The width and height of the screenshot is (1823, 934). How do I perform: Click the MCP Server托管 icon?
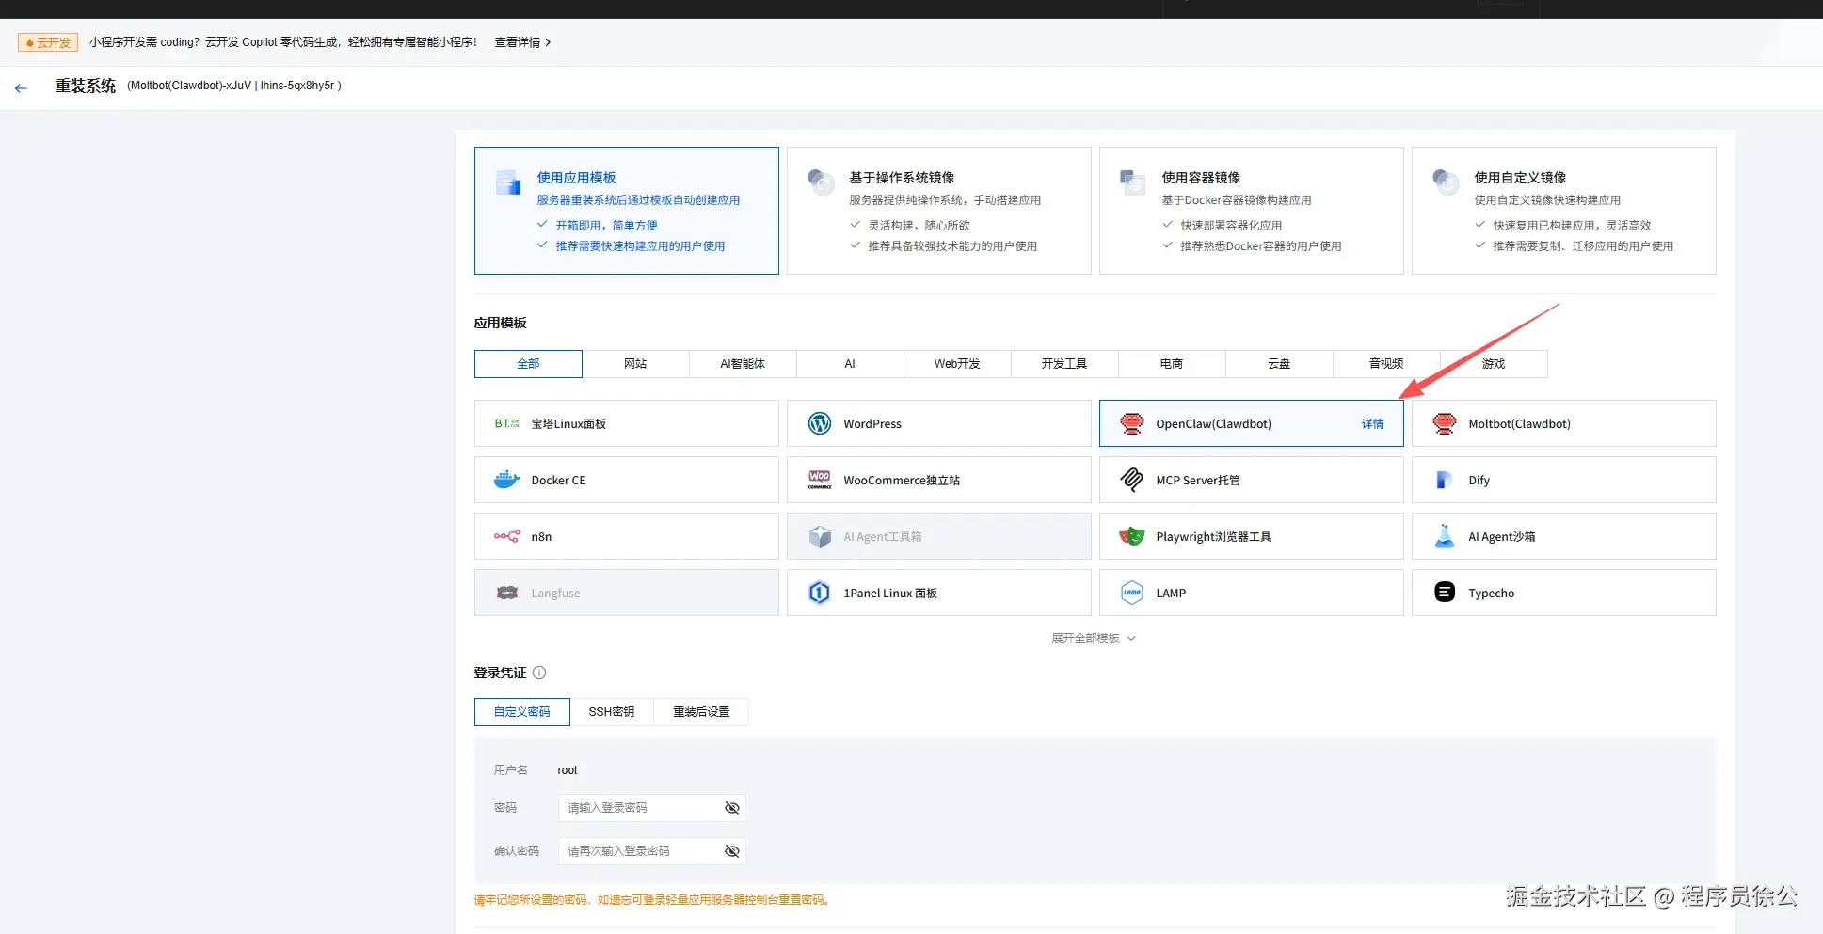(x=1132, y=480)
